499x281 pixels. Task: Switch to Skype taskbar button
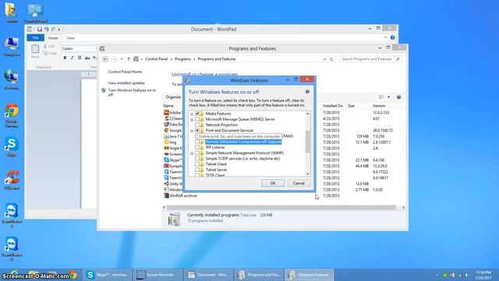[x=108, y=275]
